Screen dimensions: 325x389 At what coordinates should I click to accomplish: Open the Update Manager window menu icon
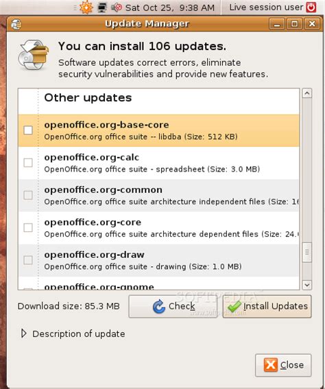16,24
